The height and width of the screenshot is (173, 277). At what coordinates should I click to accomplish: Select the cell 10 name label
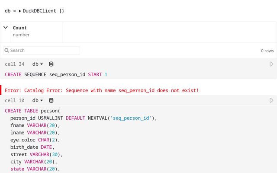pyautogui.click(x=14, y=100)
